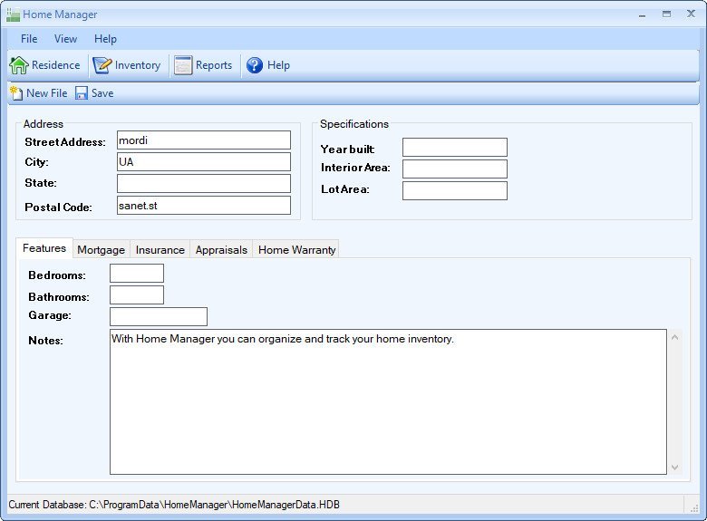Select the Appraisals tab
Viewport: 707px width, 521px height.
click(221, 250)
